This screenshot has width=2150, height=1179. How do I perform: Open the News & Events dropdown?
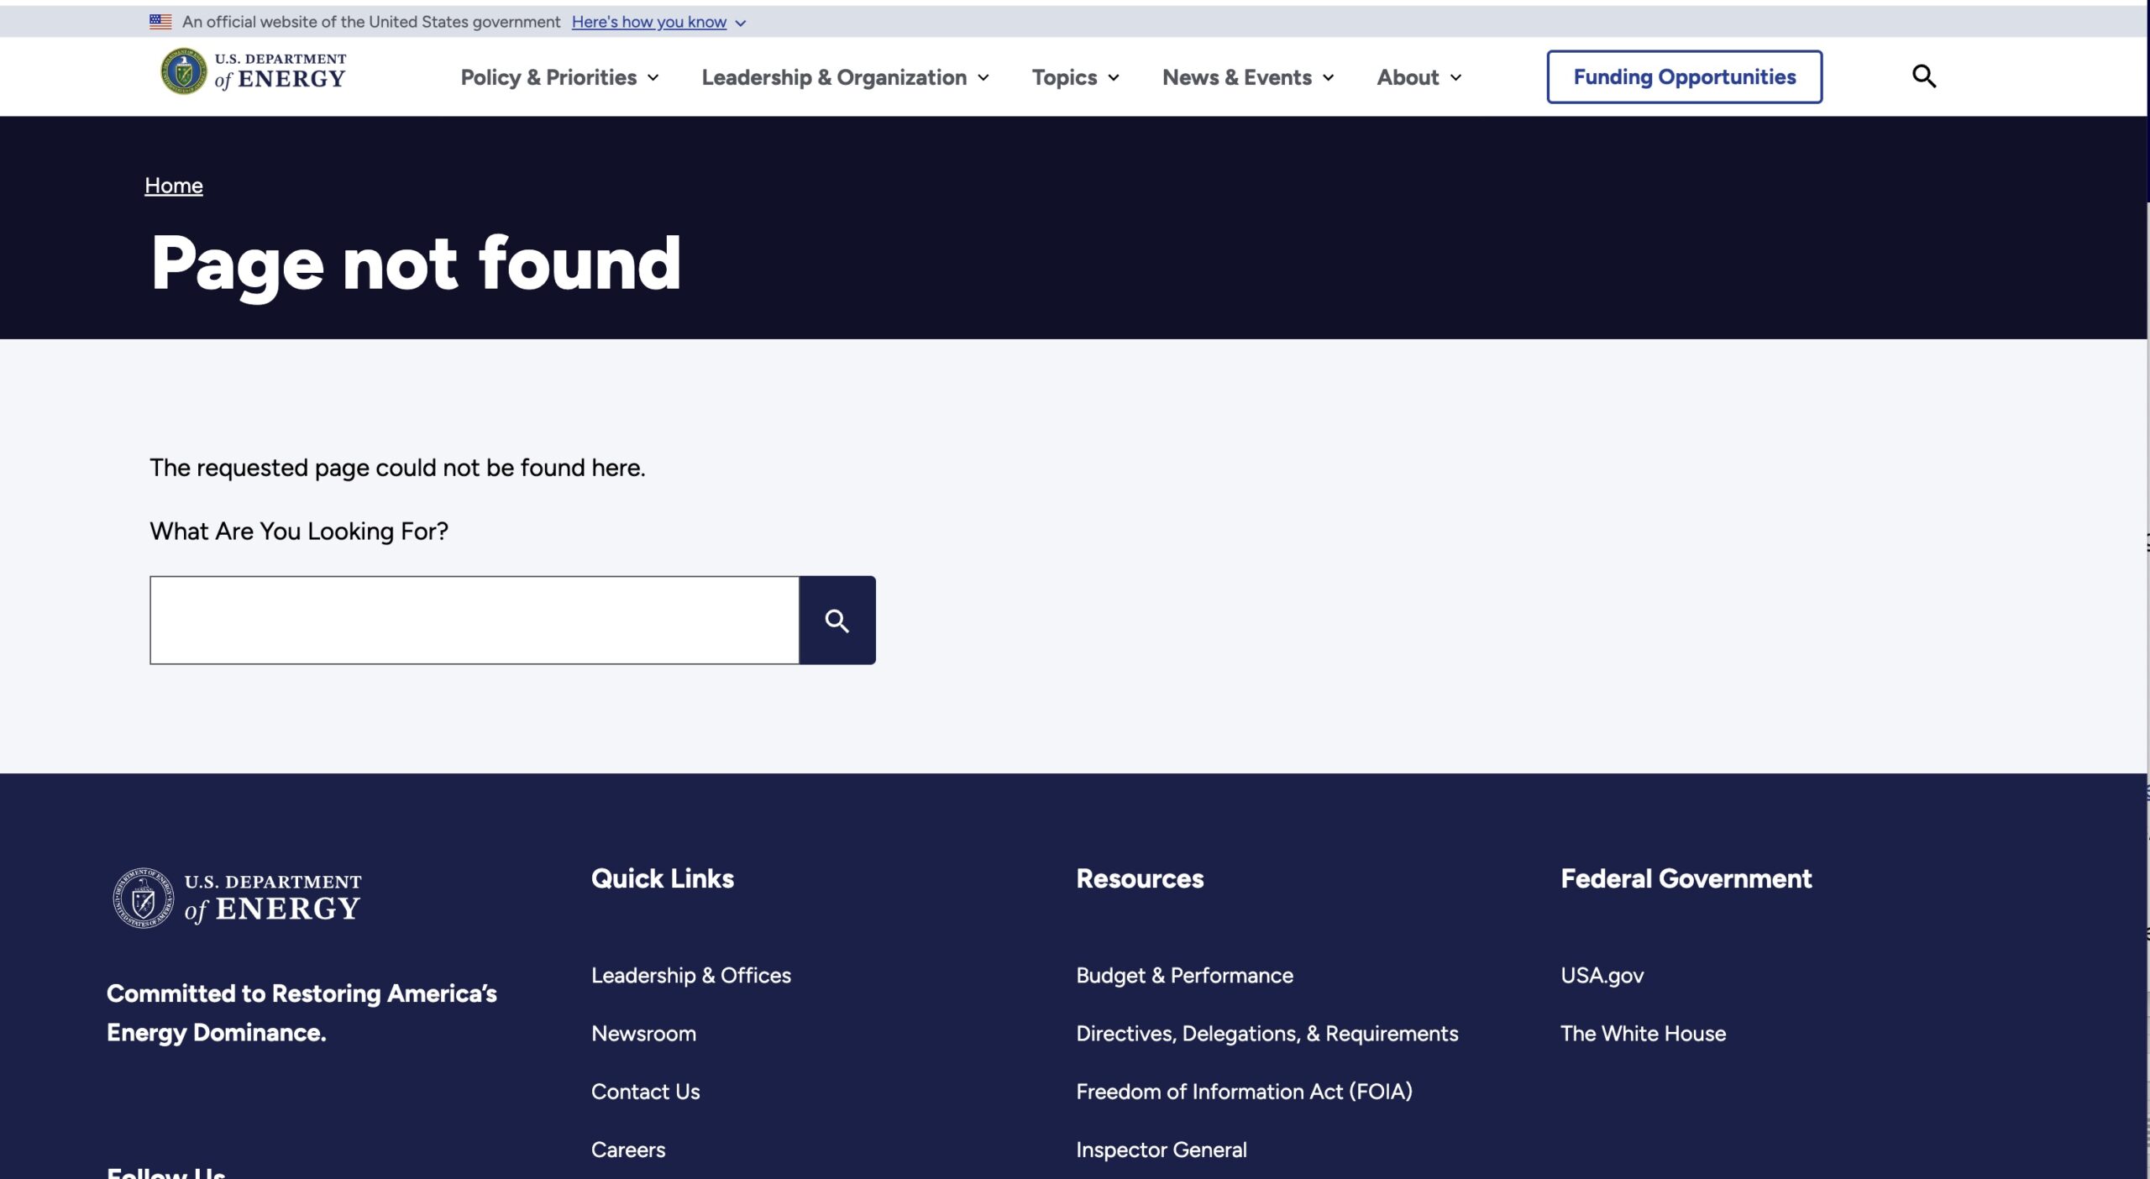click(x=1249, y=77)
